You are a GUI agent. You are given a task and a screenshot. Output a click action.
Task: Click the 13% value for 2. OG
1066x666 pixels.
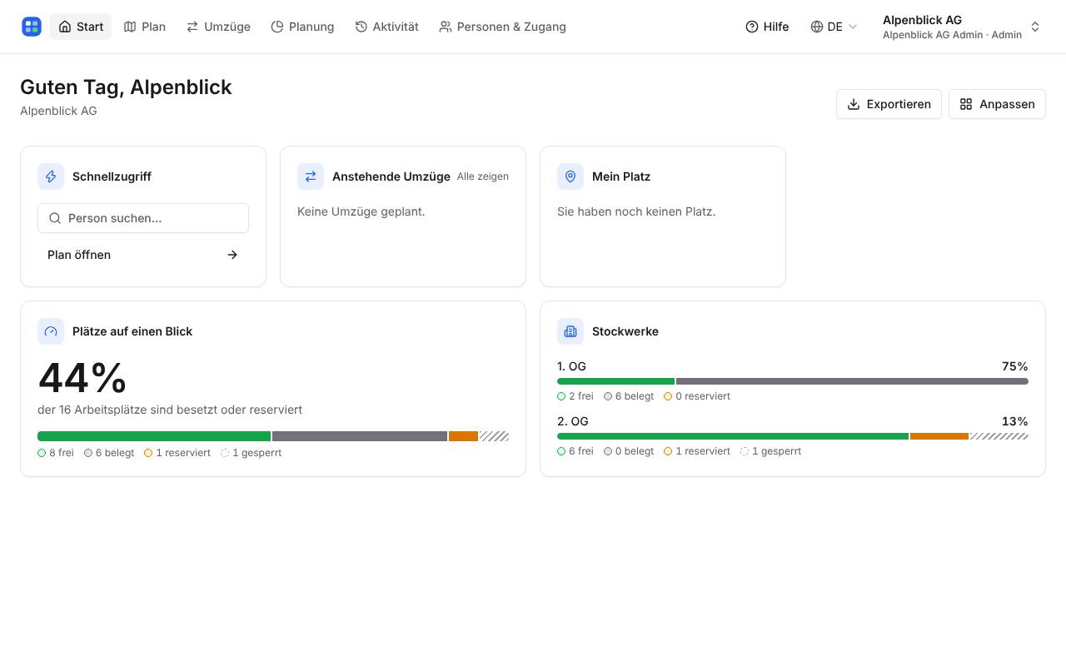point(1016,421)
